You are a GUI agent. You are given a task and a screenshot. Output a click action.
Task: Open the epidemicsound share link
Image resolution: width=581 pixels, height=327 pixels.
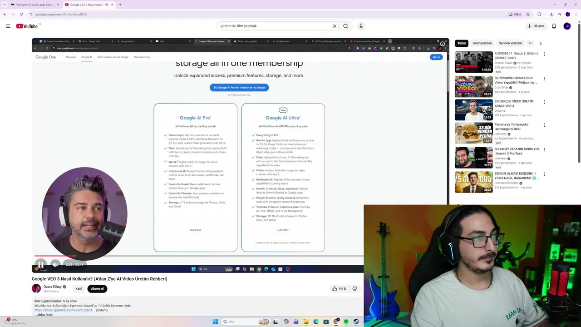click(64, 310)
